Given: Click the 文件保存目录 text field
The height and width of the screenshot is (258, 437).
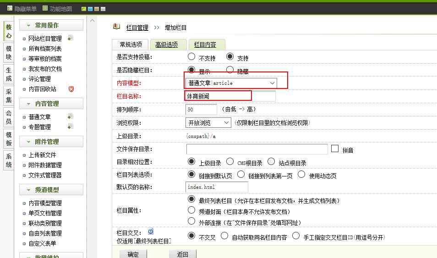Looking at the screenshot, I should [257, 149].
